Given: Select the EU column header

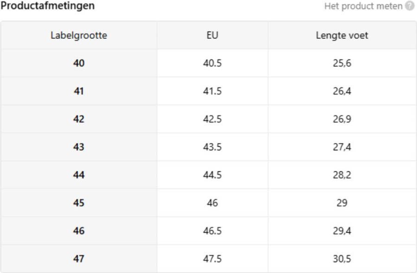Looking at the screenshot, I should [x=212, y=35].
